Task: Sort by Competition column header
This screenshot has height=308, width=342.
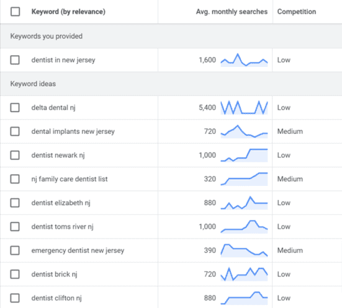Action: click(297, 12)
